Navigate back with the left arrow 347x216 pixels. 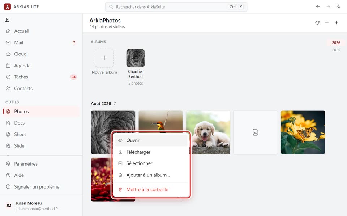coord(318,6)
